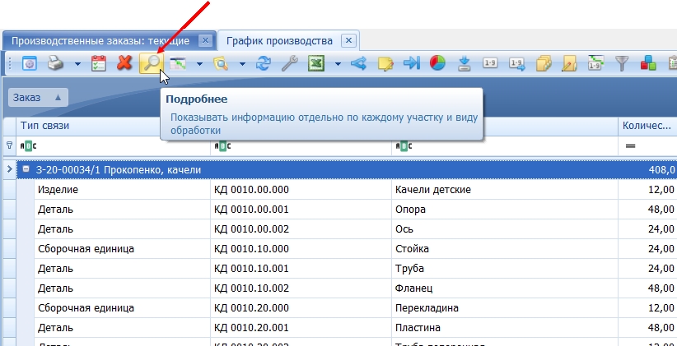
Task: Click the Фланец cell
Action: point(505,288)
